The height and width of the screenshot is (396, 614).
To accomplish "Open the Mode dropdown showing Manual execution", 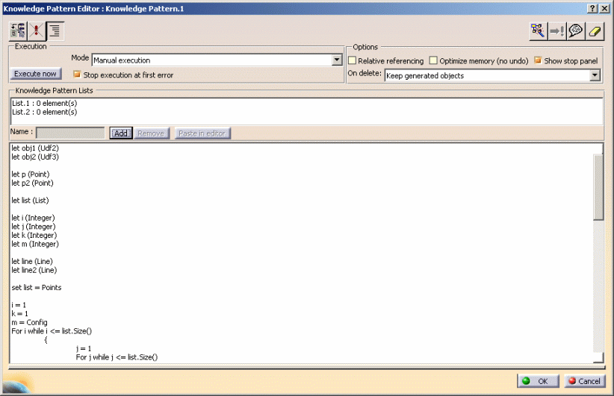I will pyautogui.click(x=337, y=60).
